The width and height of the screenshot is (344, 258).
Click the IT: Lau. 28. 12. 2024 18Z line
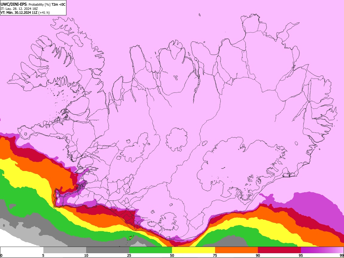[19, 9]
